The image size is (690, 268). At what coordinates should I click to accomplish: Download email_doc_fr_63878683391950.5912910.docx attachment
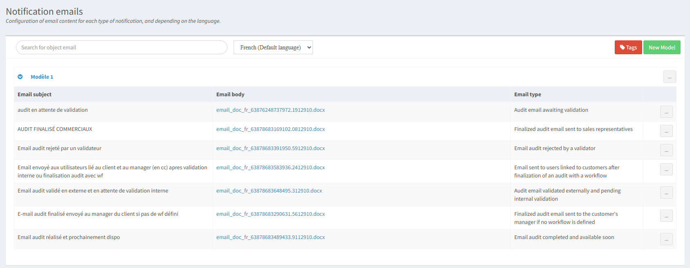tap(270, 148)
